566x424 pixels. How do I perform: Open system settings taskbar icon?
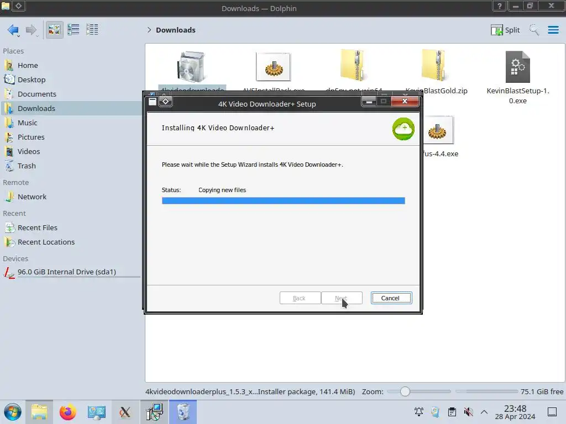[96, 412]
